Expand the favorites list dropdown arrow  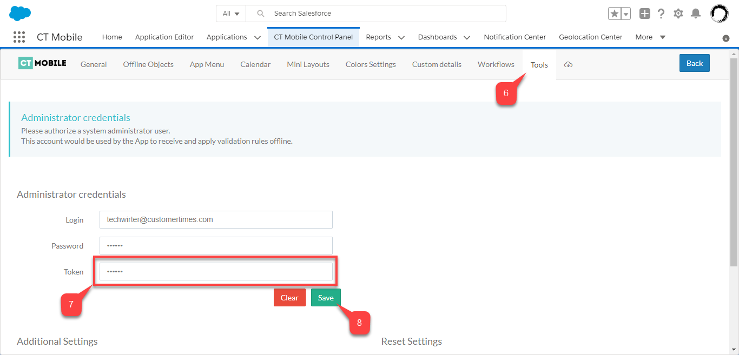point(626,14)
